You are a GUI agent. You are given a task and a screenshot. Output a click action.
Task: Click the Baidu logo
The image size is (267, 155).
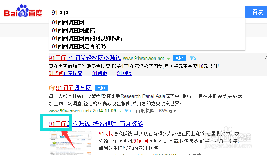[23, 11]
